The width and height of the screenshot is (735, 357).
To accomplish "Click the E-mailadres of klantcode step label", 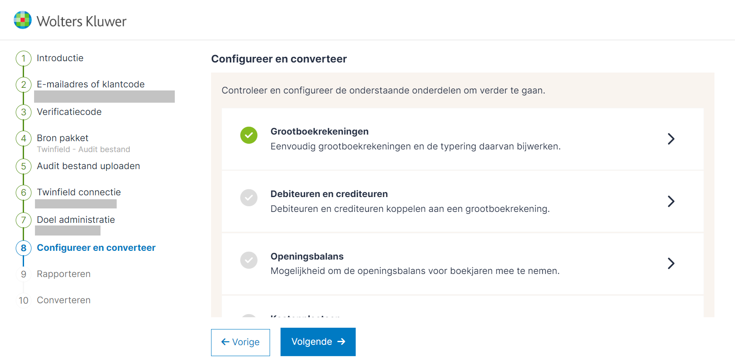I will [91, 84].
